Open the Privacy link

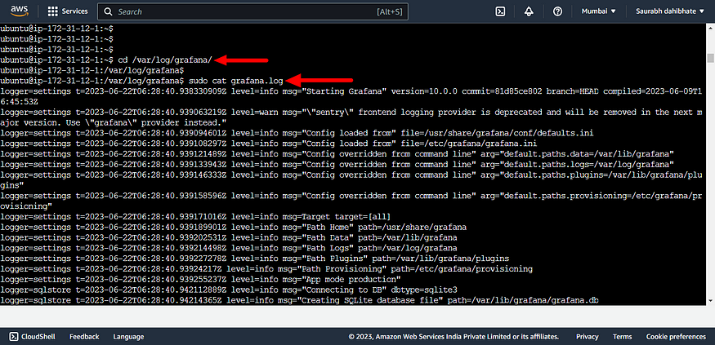(588, 337)
